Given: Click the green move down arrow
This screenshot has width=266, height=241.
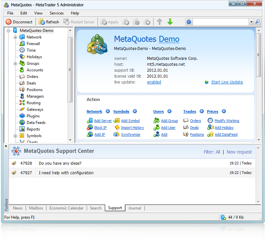Looking at the screenshot, I should click(x=170, y=22).
